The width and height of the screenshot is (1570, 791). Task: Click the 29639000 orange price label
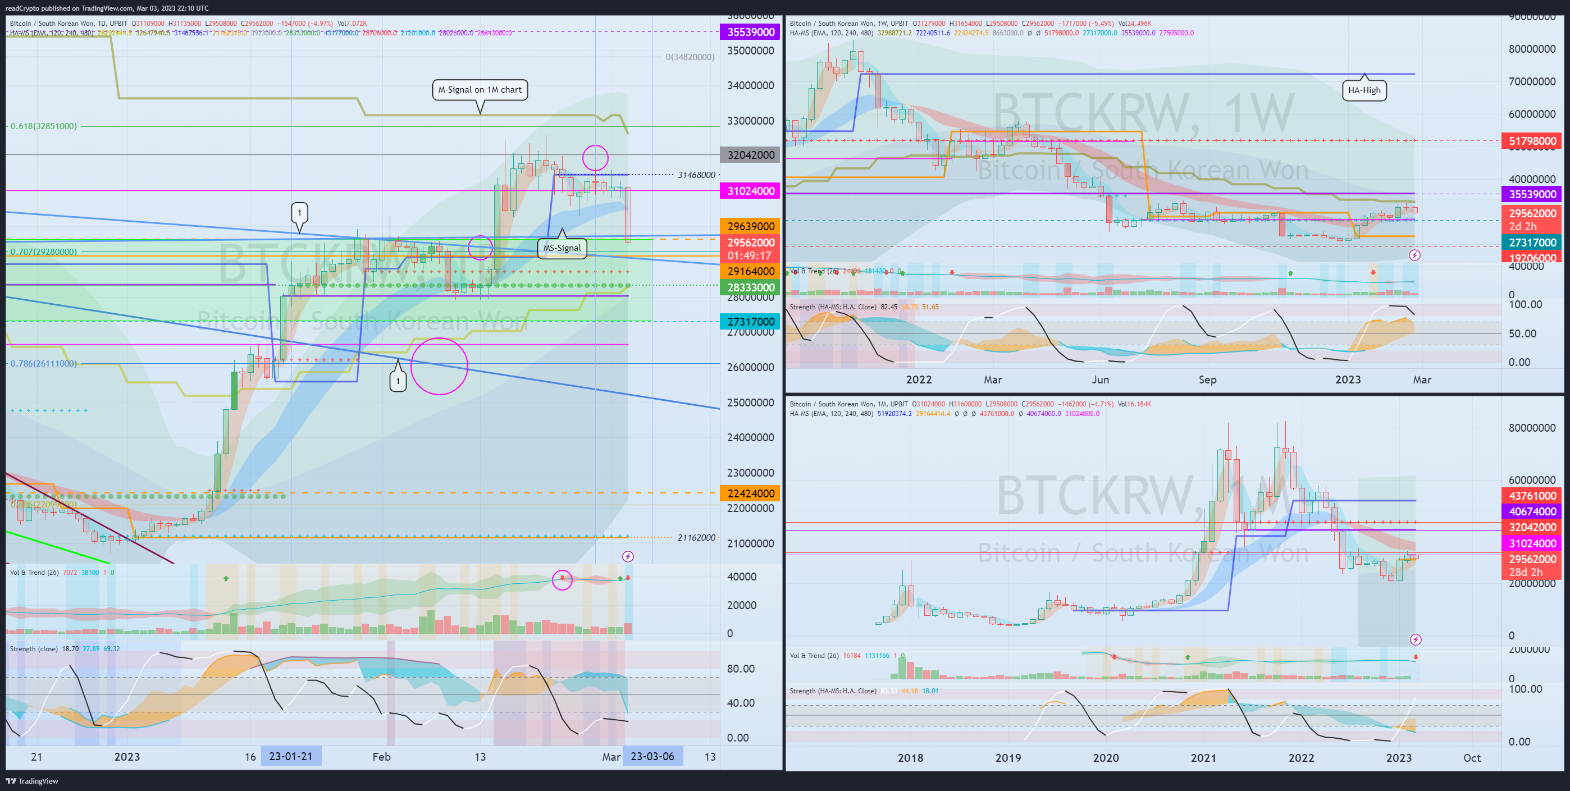[x=750, y=226]
